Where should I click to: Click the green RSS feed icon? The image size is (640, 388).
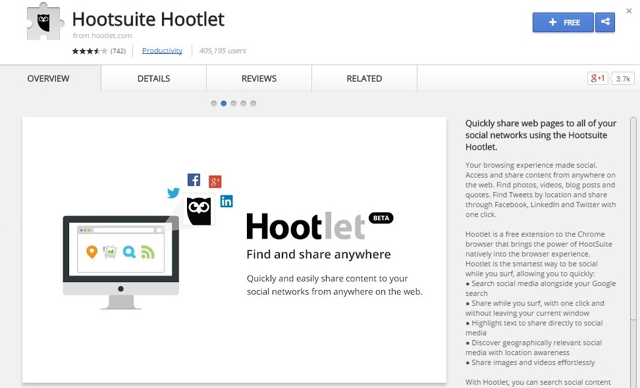(x=147, y=252)
